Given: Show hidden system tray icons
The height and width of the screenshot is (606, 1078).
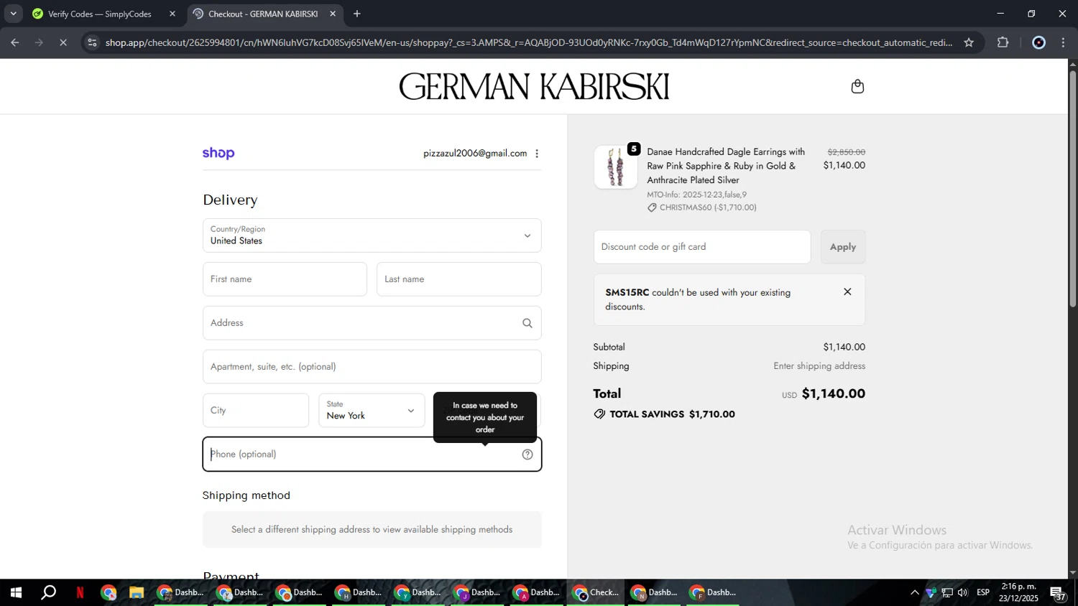Looking at the screenshot, I should point(914,592).
